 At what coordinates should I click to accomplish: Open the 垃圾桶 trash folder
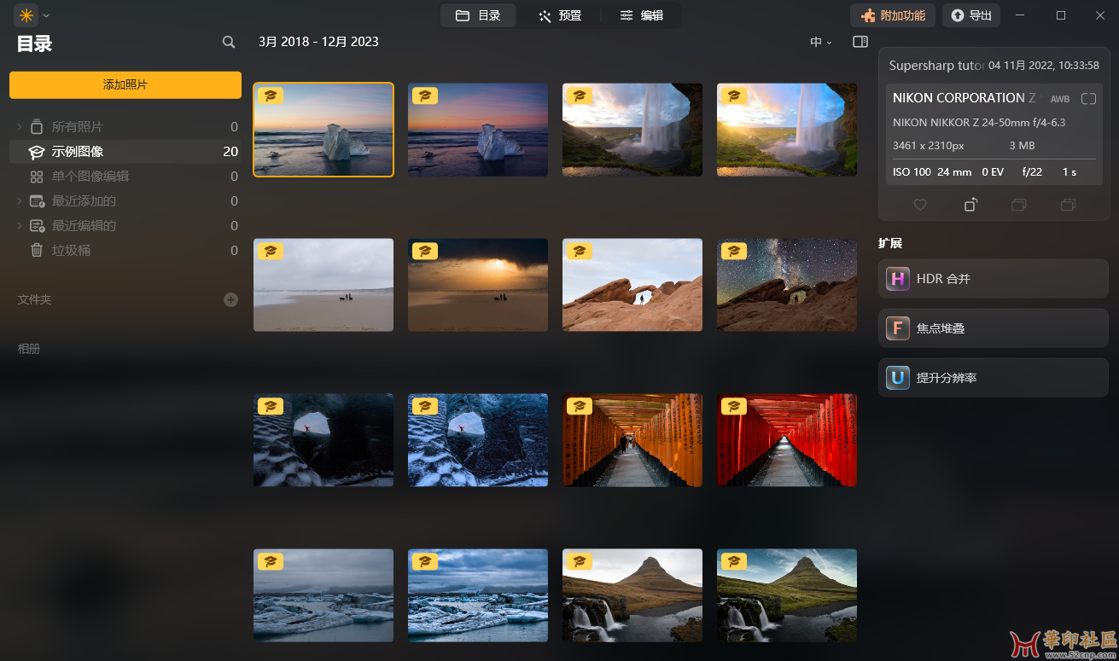tap(71, 251)
